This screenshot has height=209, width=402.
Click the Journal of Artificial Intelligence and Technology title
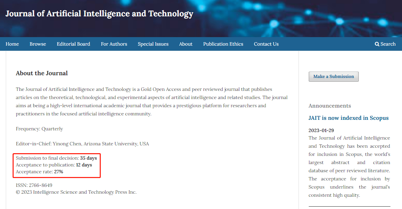coord(99,14)
